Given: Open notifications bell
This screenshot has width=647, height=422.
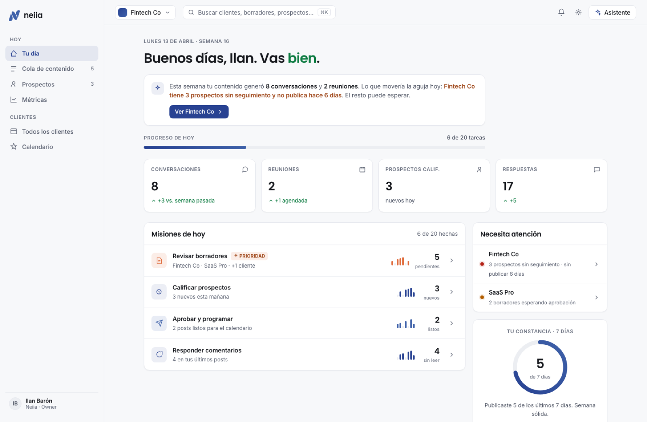Looking at the screenshot, I should coord(561,13).
